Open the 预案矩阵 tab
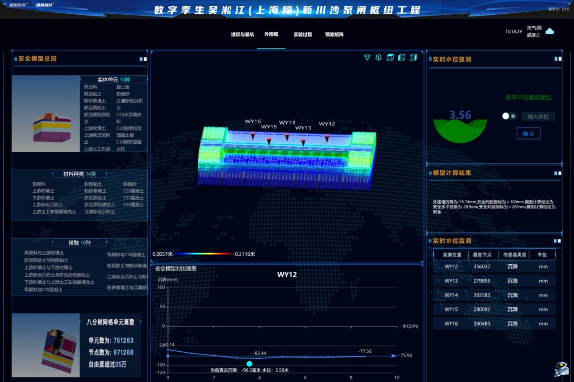Image resolution: width=574 pixels, height=382 pixels. point(334,34)
